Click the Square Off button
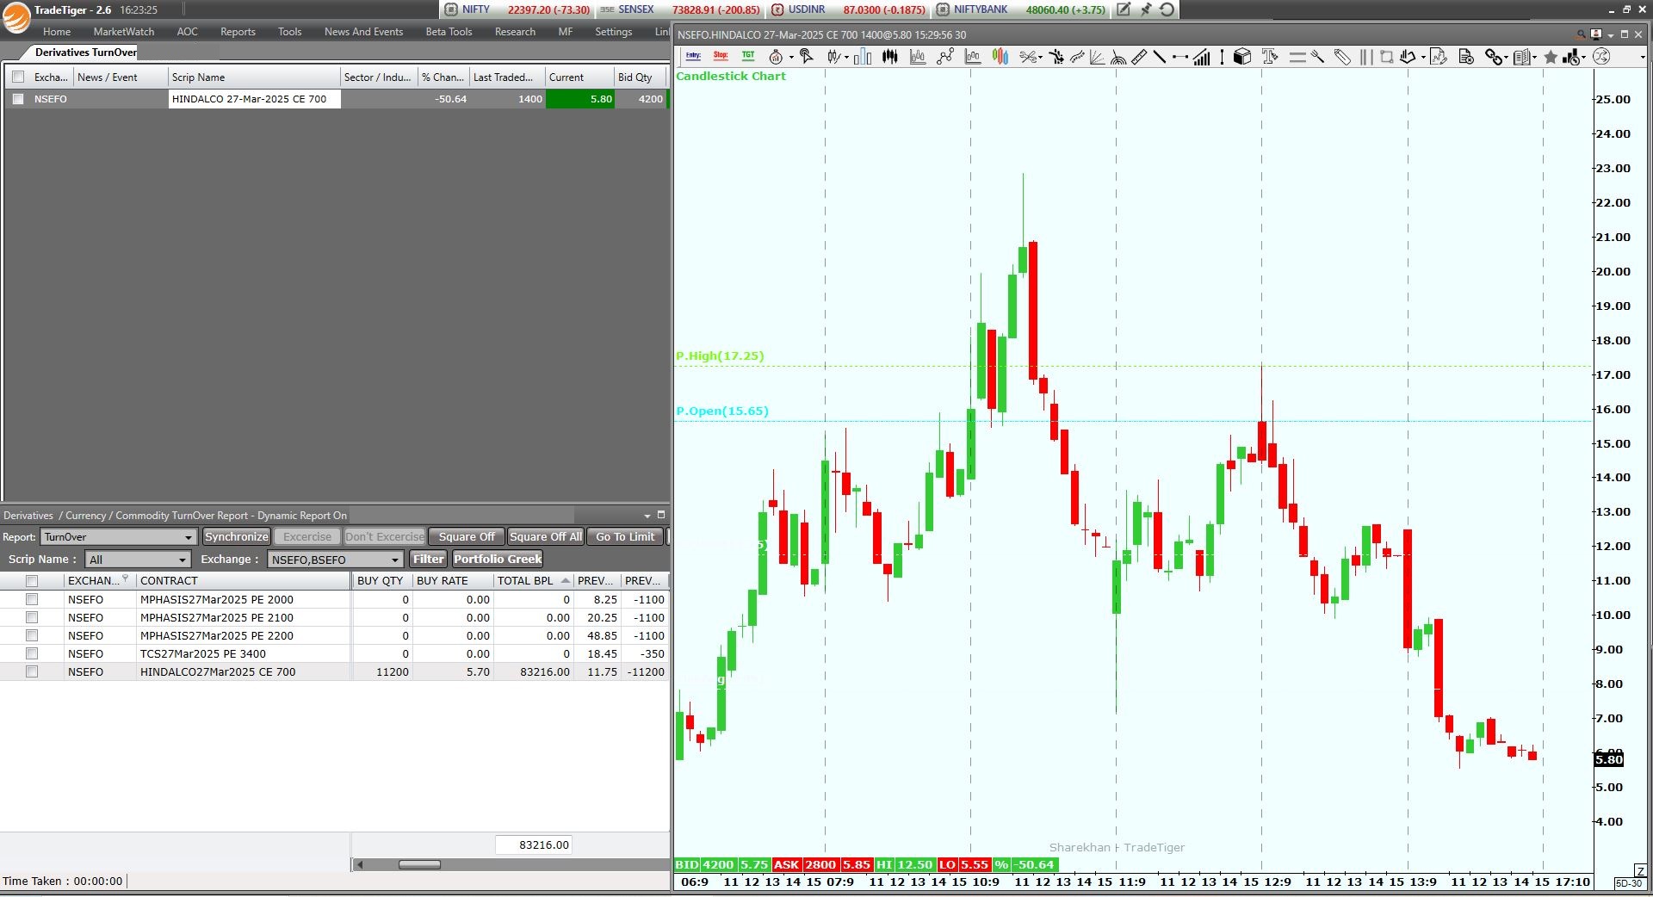This screenshot has height=897, width=1653. click(x=467, y=536)
